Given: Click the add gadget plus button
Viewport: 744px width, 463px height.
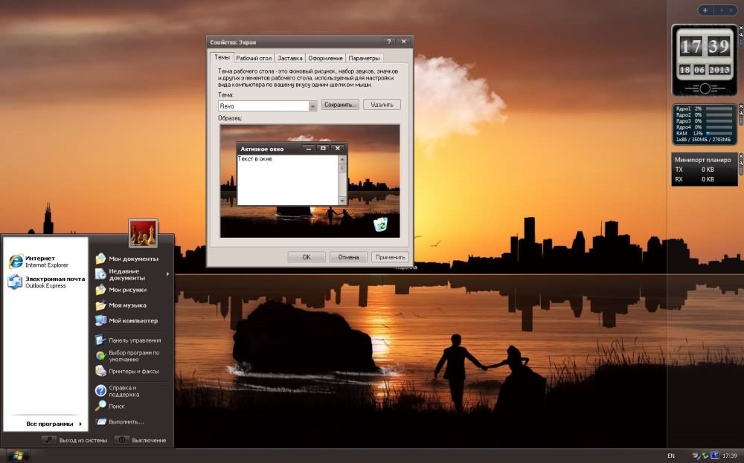Looking at the screenshot, I should pos(705,10).
